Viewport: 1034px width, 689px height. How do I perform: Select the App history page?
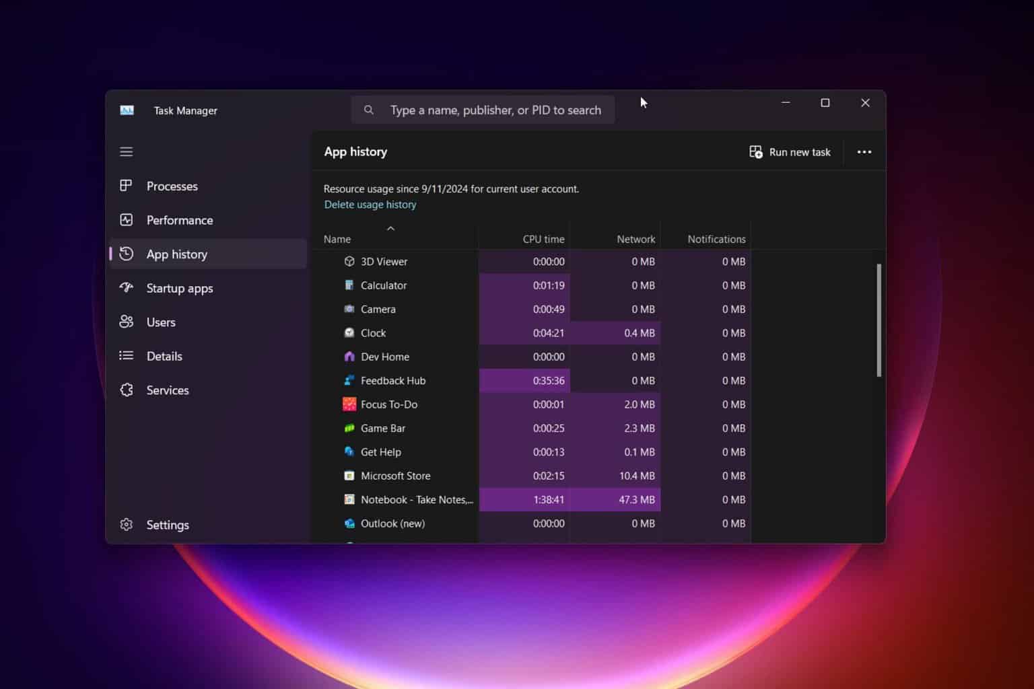[x=208, y=254]
